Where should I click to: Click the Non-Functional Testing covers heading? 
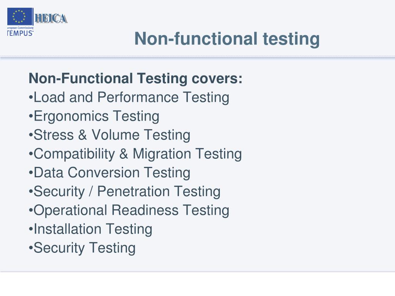(x=135, y=78)
